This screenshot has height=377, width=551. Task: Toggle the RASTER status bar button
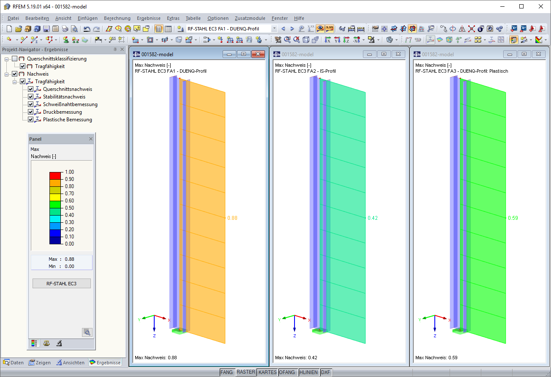coord(245,372)
